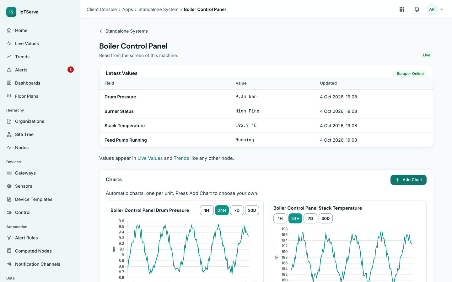452x282 pixels.
Task: Follow the Trends inline link
Action: pos(181,158)
